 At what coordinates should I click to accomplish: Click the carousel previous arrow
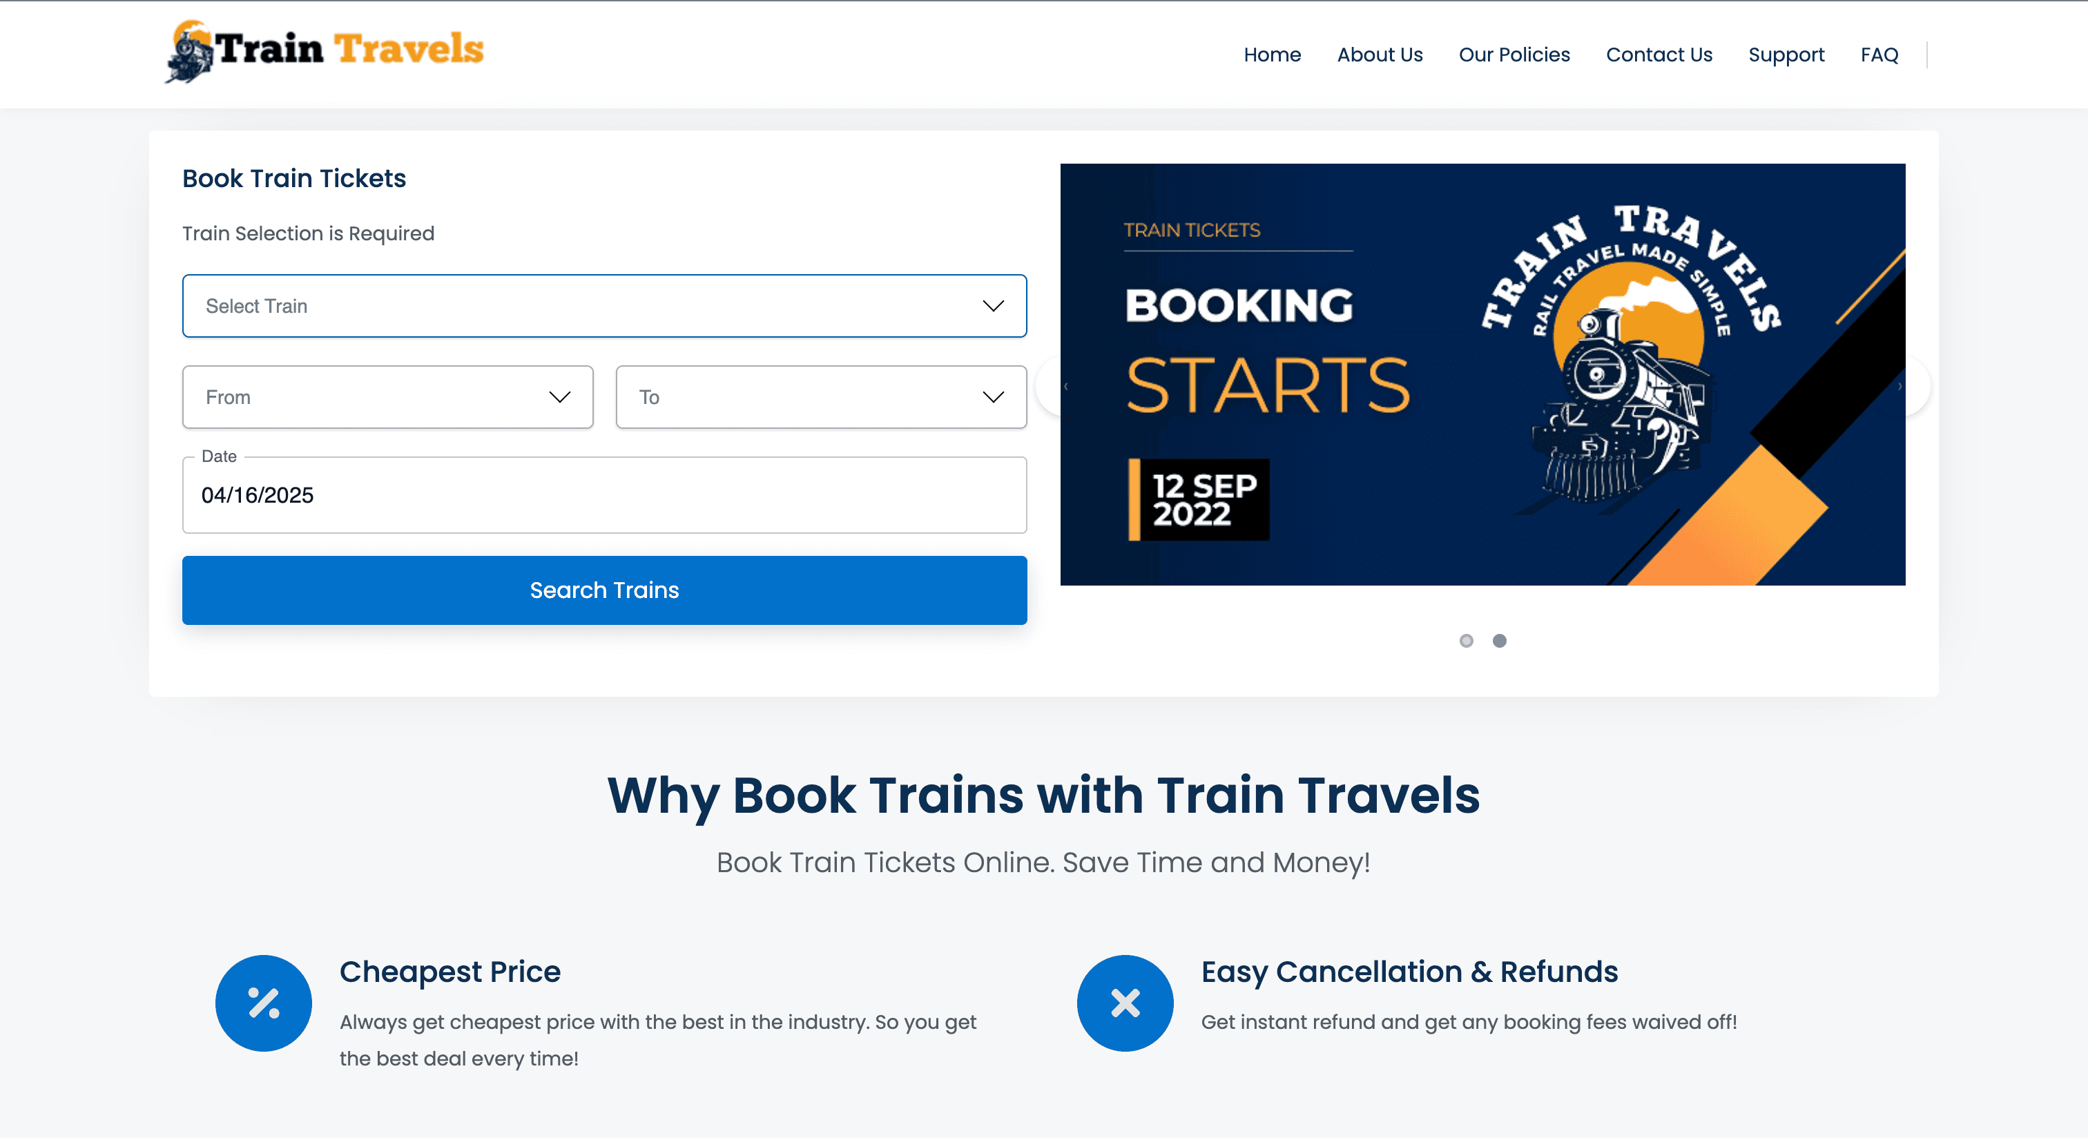click(x=1065, y=386)
